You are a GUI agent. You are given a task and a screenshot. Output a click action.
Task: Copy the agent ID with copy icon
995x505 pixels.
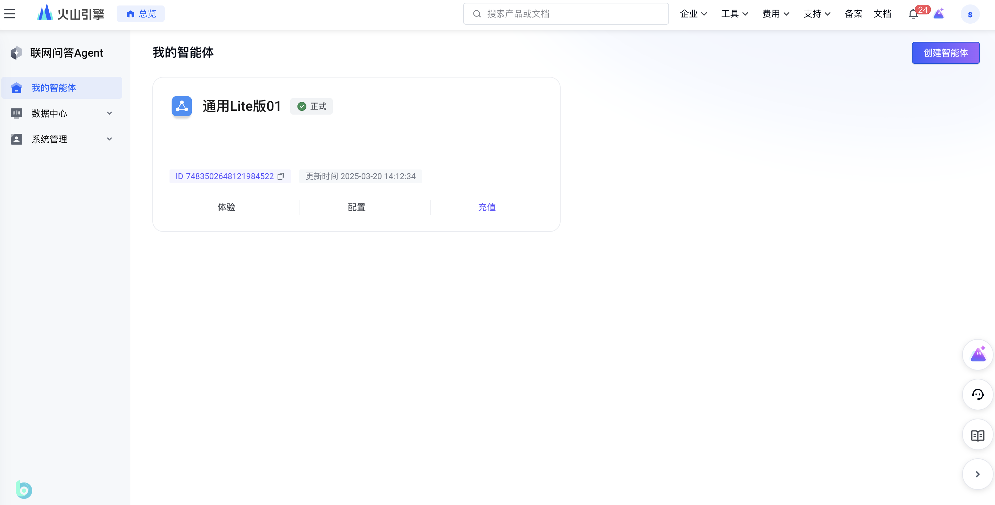[x=281, y=176]
